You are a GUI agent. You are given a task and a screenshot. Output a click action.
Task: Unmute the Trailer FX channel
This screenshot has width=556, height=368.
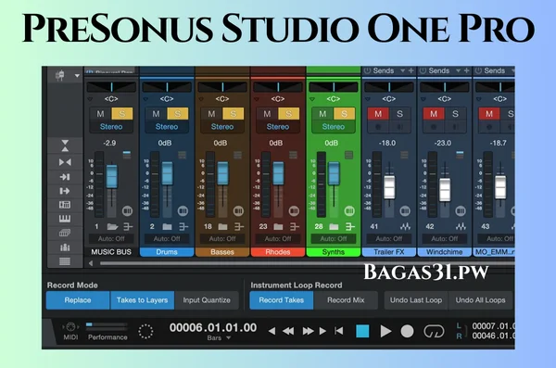tap(378, 114)
